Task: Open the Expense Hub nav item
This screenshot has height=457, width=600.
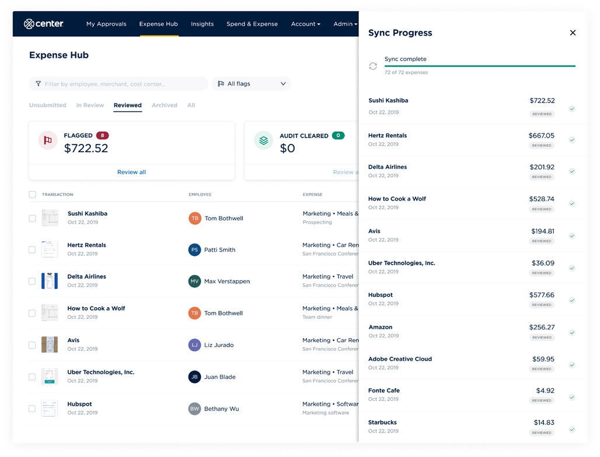Action: tap(158, 24)
